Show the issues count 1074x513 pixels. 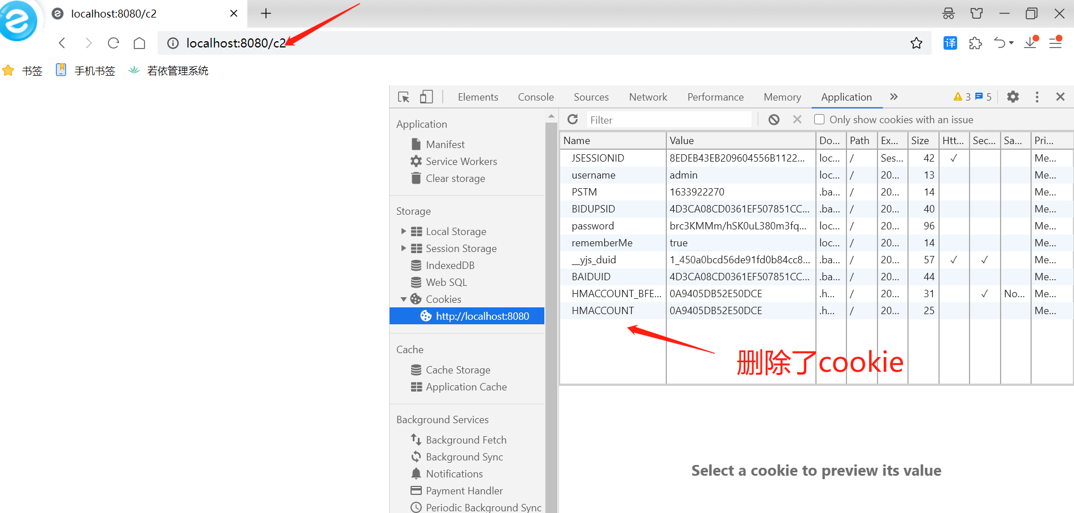click(x=983, y=97)
